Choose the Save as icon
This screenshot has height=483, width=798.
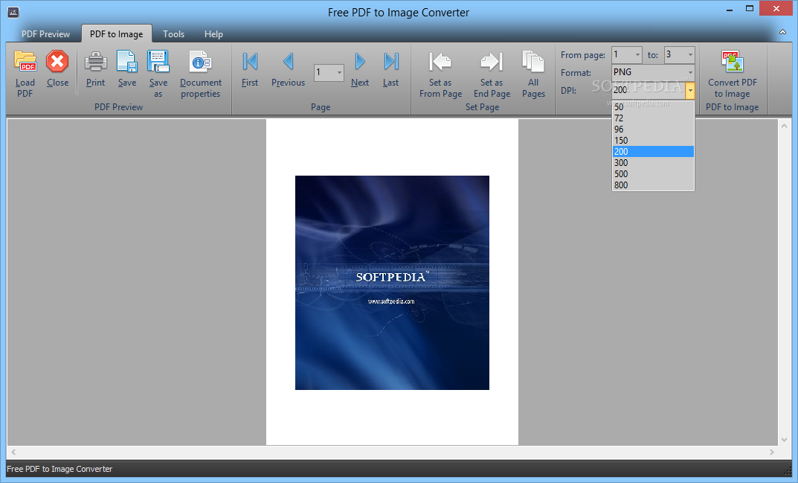(x=158, y=74)
